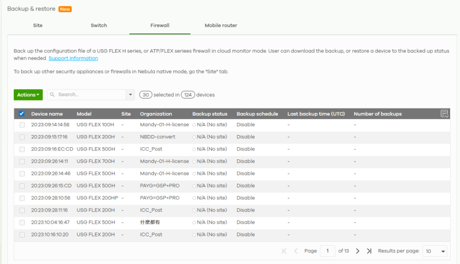Viewport: 460px width, 264px height.
Task: Open the Support information link
Action: click(x=73, y=58)
